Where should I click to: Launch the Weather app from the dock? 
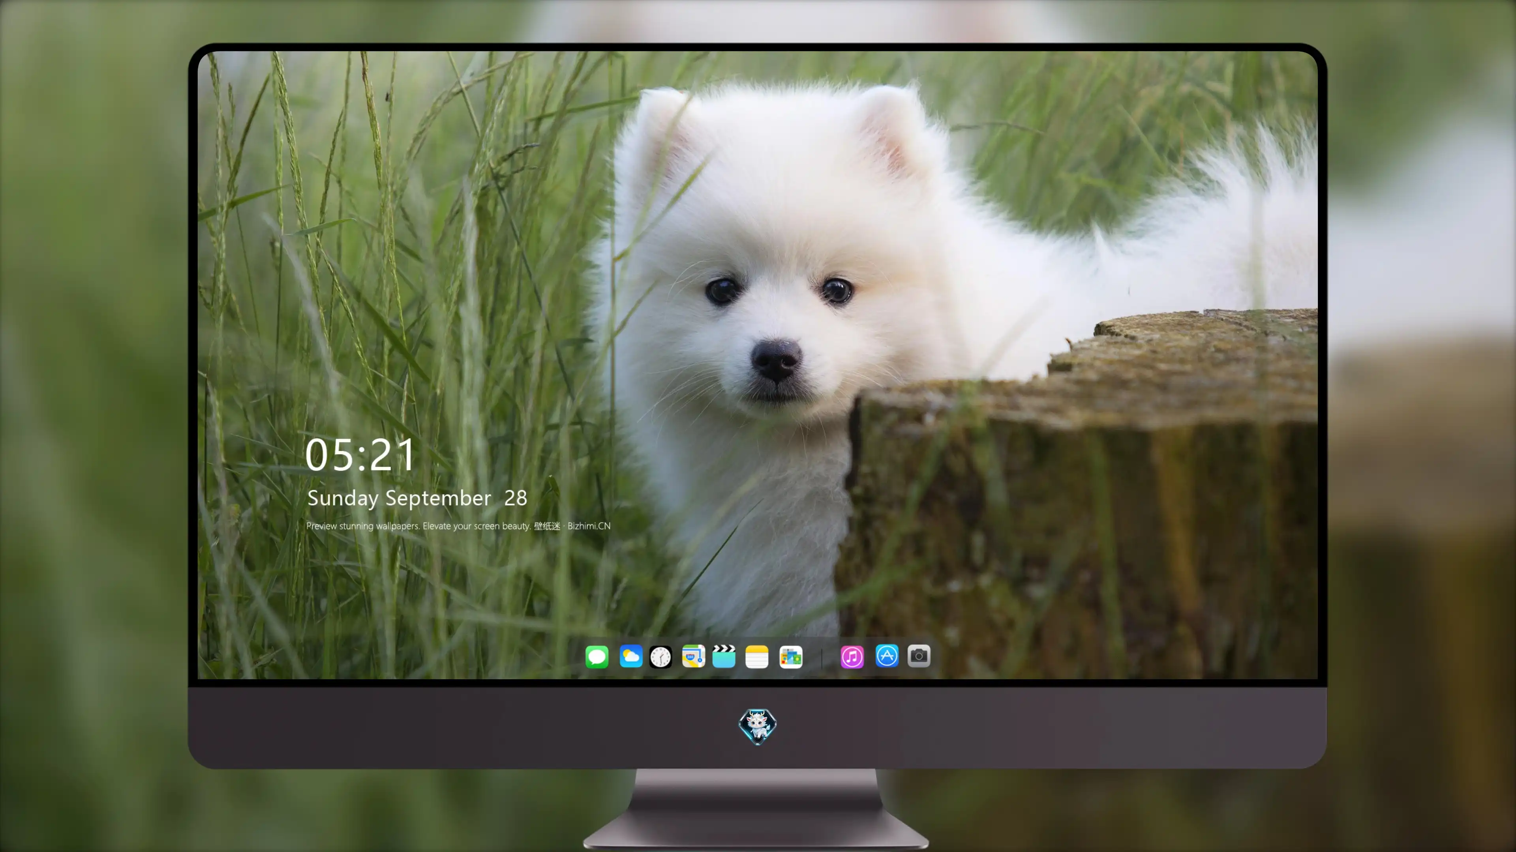pos(630,656)
